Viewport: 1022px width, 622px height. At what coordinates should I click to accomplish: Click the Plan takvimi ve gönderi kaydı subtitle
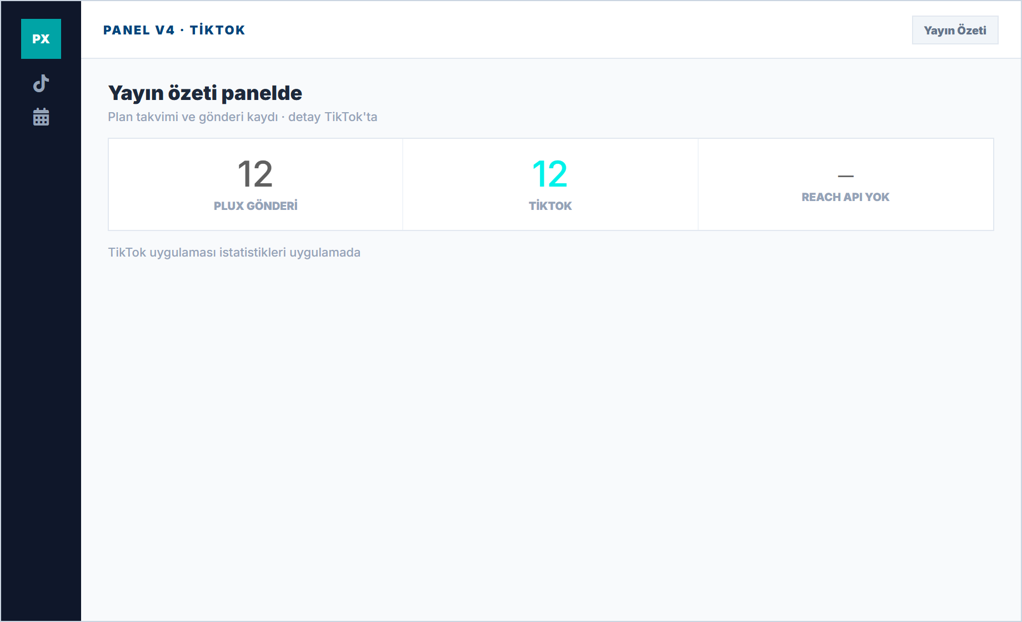[x=243, y=117]
